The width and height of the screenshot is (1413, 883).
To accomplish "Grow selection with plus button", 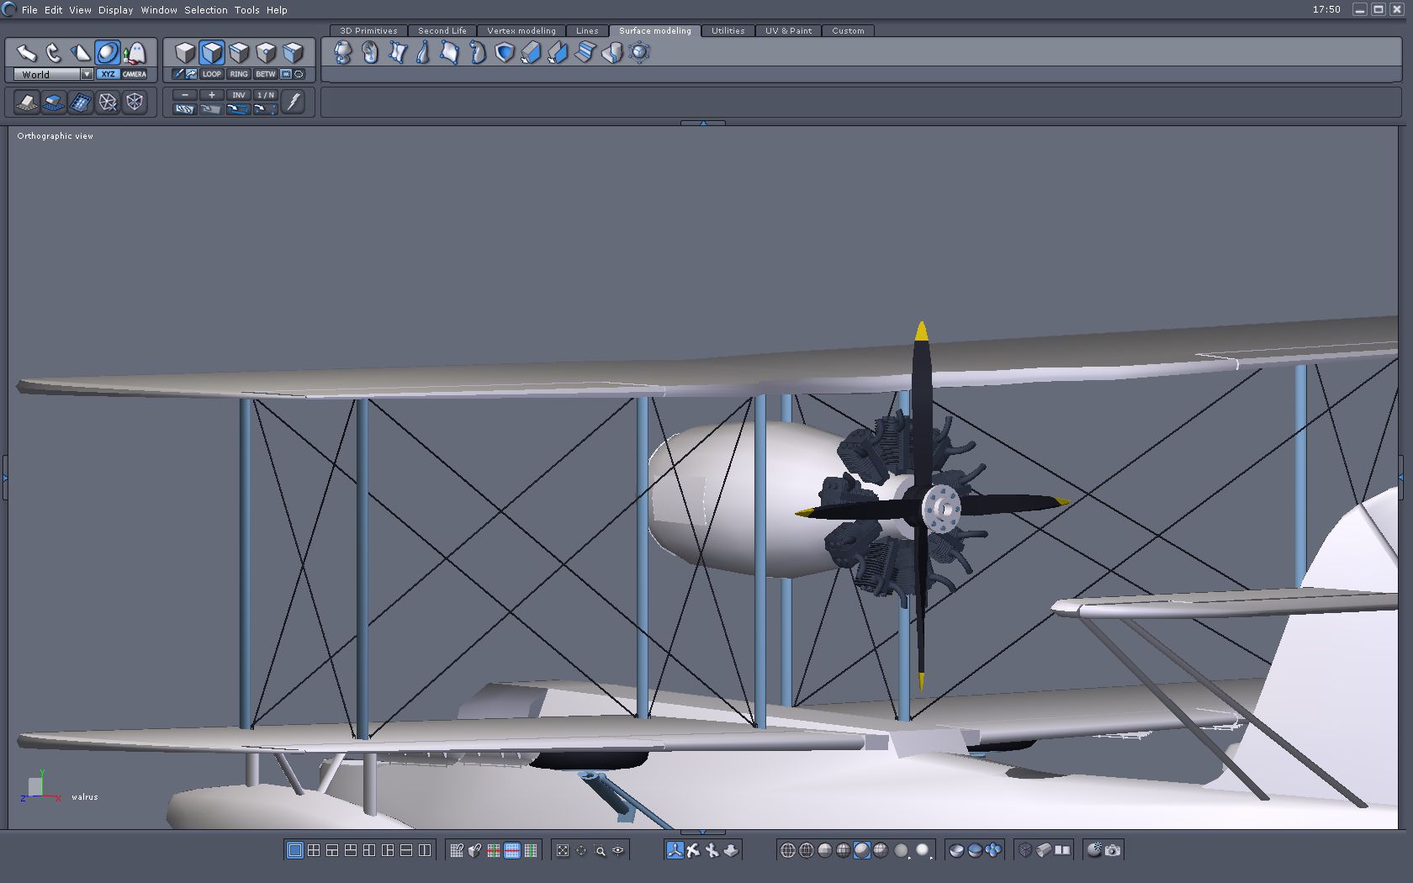I will pos(212,95).
